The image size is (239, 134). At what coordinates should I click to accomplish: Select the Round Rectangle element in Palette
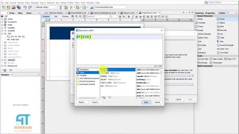tap(225, 45)
